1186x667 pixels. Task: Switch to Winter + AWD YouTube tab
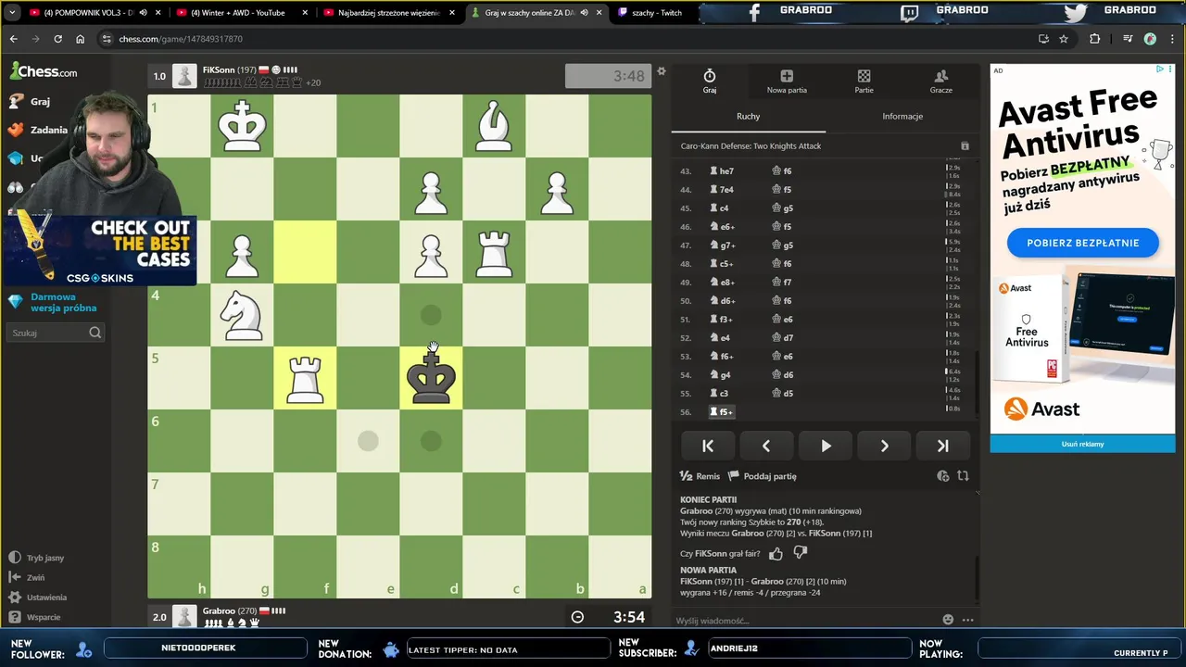coord(241,13)
